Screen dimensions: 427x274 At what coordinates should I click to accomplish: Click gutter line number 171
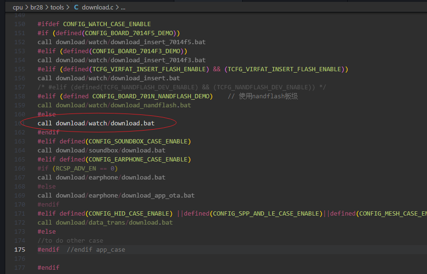19,214
